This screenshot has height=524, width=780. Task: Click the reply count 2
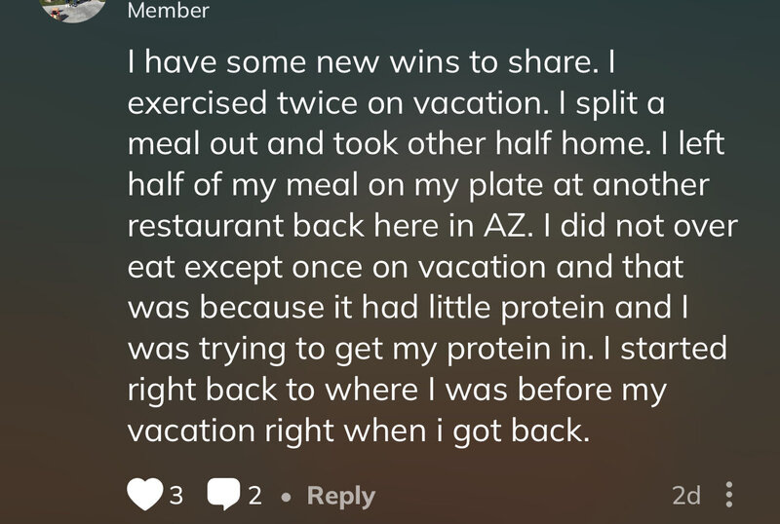pos(255,496)
